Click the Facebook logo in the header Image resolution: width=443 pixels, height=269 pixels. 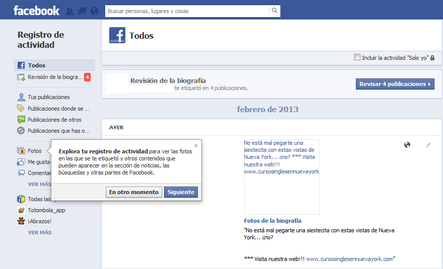36,11
